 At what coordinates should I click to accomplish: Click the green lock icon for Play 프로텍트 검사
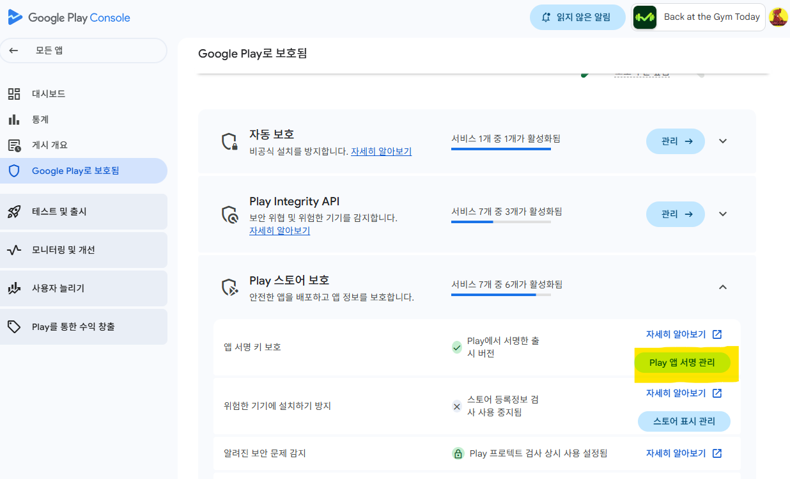(458, 453)
